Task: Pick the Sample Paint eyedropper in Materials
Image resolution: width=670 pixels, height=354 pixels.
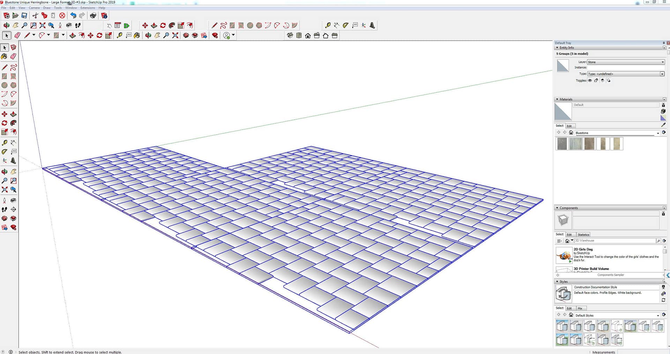Action: pos(663,125)
